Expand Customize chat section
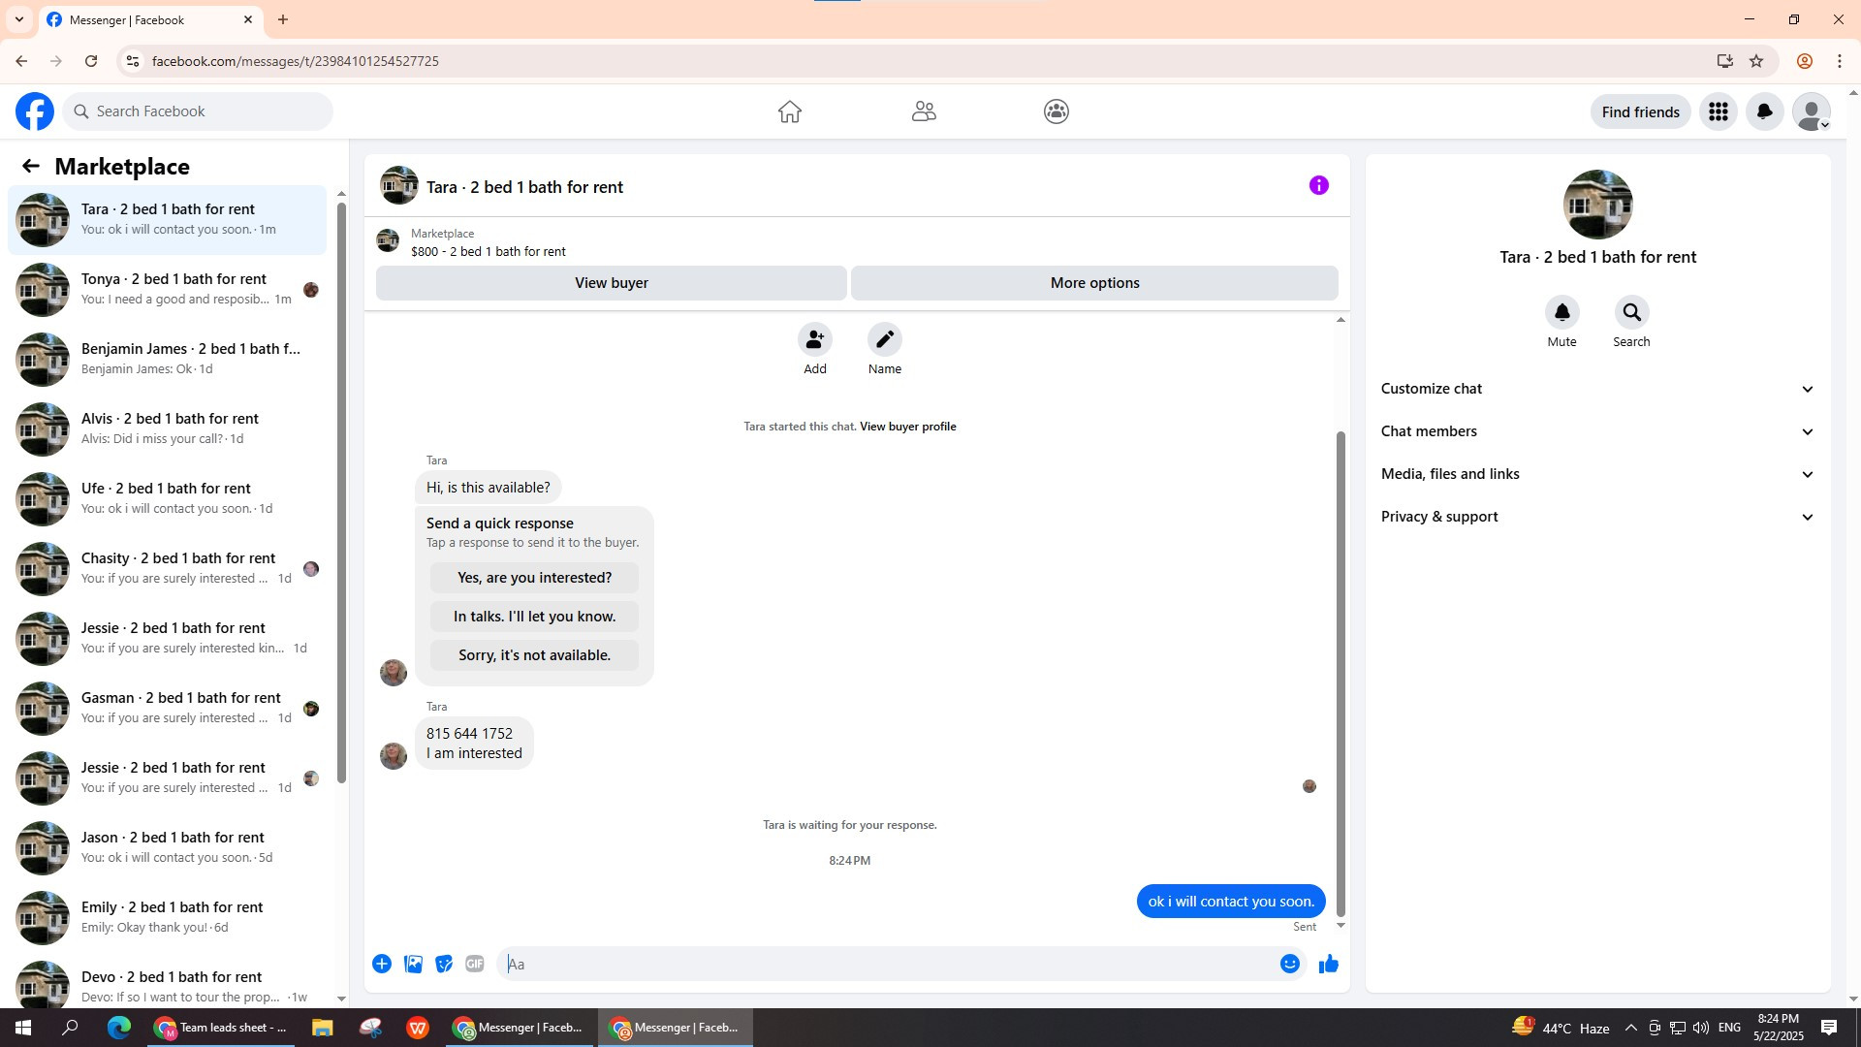Viewport: 1861px width, 1047px height. (1597, 389)
